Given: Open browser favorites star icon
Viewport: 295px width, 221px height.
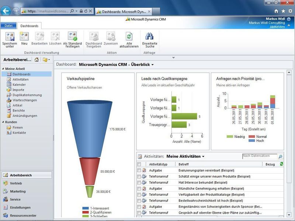Looking at the screenshot, I should [x=283, y=11].
